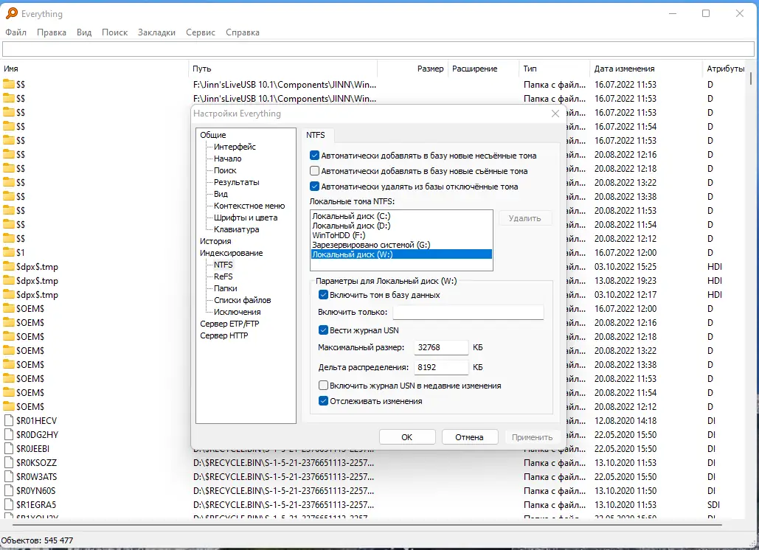
Task: Select Контекстное меню in settings tree
Action: point(249,206)
